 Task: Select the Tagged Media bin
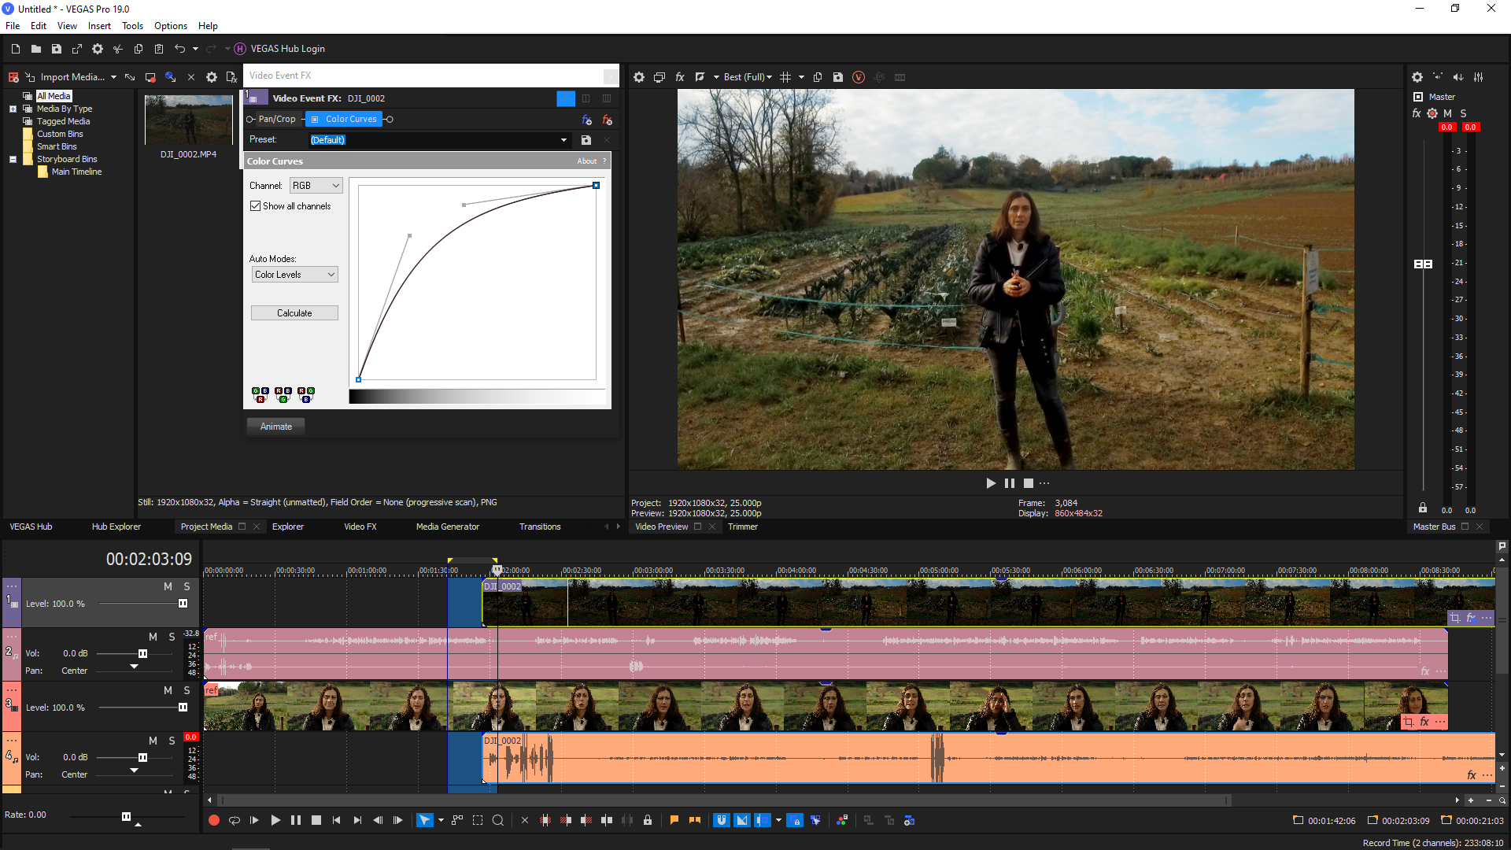pyautogui.click(x=63, y=121)
